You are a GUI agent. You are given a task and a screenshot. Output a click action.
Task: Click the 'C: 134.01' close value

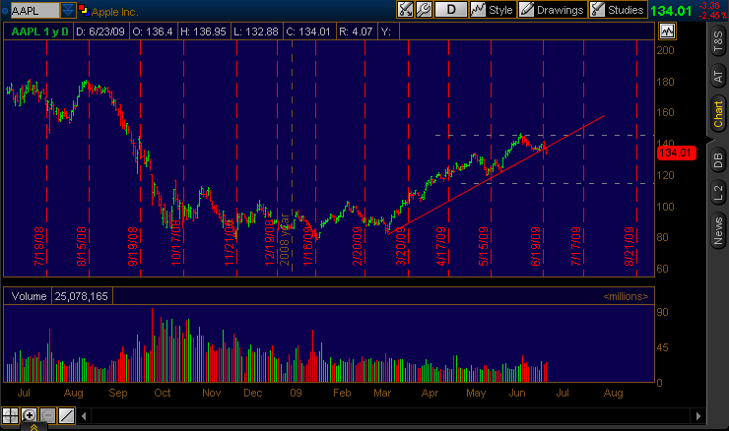(x=307, y=31)
